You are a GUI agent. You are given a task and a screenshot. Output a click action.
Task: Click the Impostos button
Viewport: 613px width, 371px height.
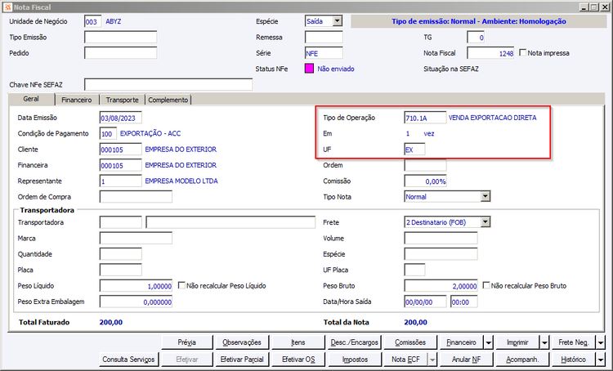click(x=355, y=360)
